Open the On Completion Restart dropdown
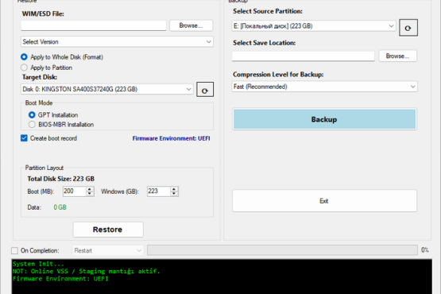The height and width of the screenshot is (294, 441). [x=108, y=250]
